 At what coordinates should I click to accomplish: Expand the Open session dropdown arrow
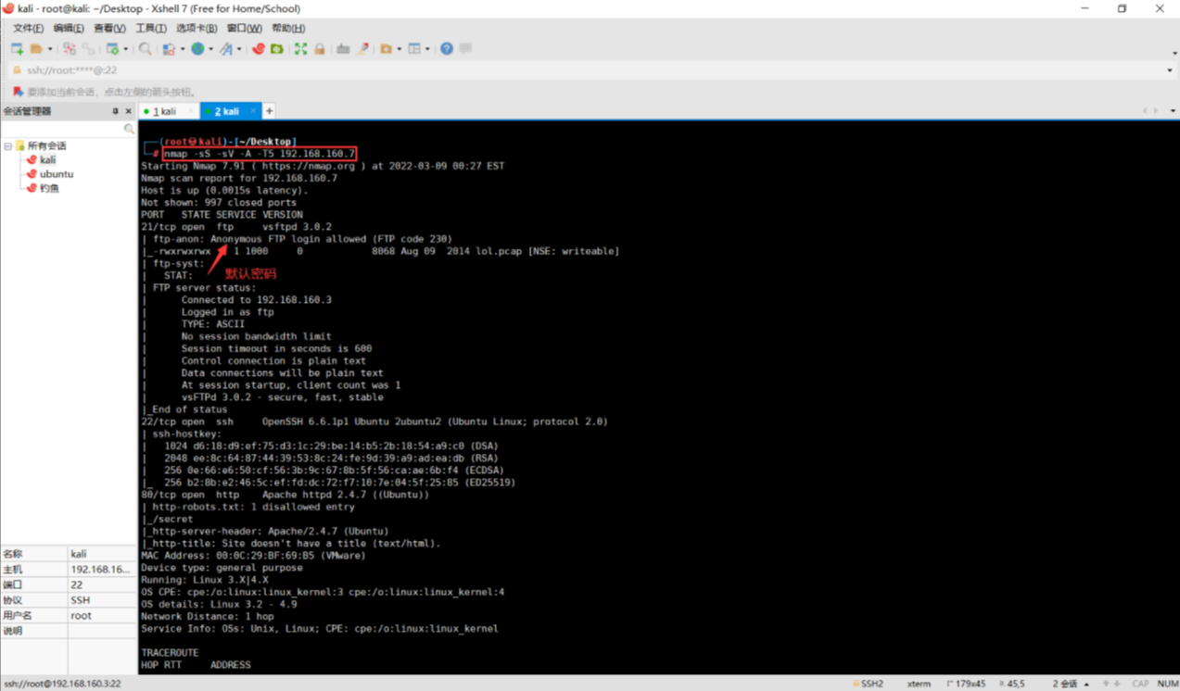[x=50, y=49]
